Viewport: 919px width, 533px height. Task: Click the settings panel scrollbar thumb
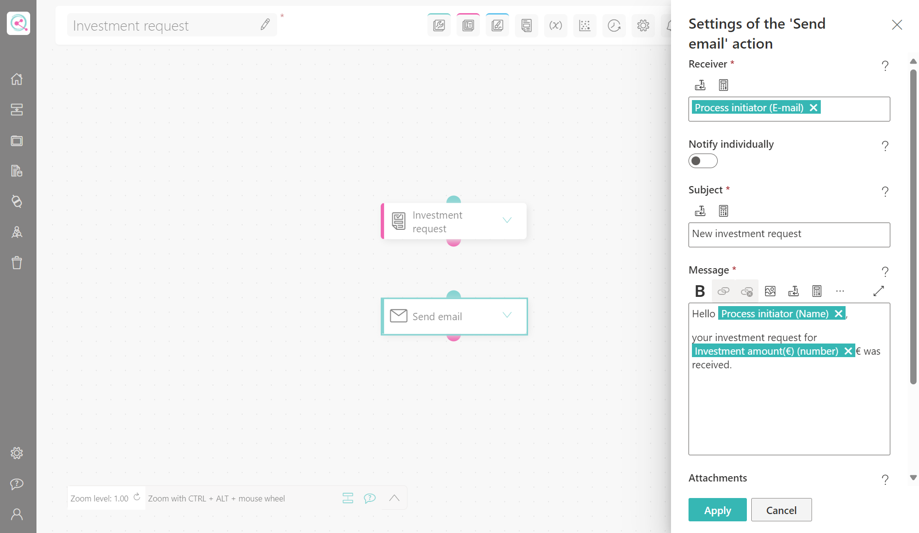pyautogui.click(x=914, y=227)
